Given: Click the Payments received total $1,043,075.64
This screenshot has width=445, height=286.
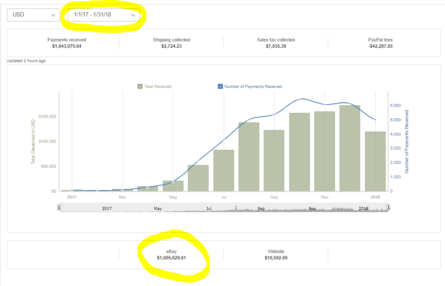Looking at the screenshot, I should pyautogui.click(x=67, y=46).
